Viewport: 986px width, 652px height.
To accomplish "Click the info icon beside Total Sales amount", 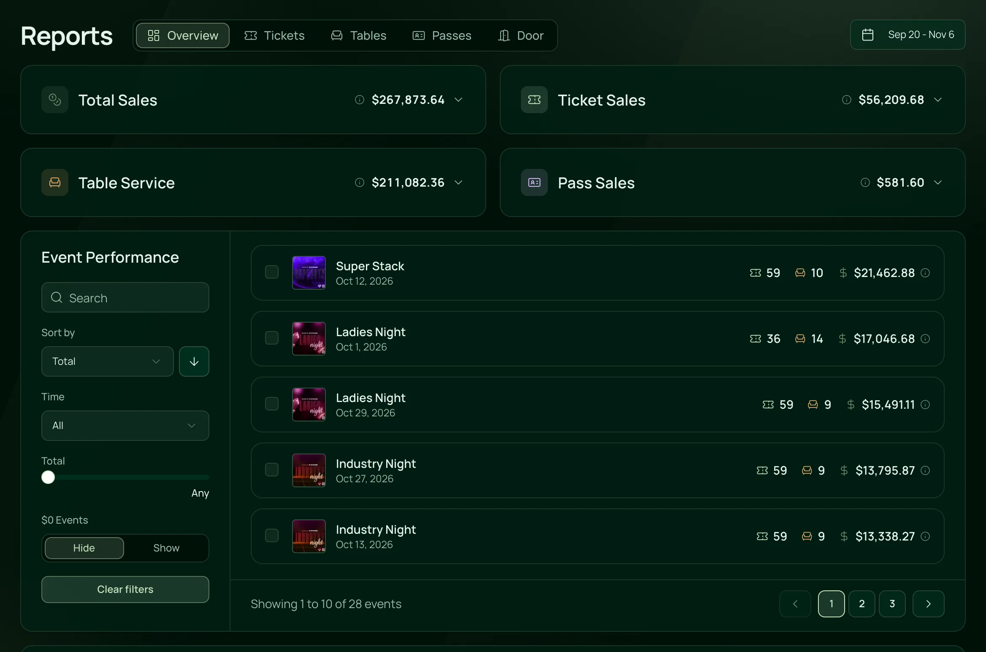I will [x=360, y=100].
